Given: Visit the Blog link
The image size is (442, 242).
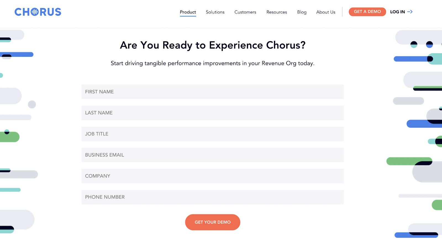Looking at the screenshot, I should pyautogui.click(x=302, y=12).
